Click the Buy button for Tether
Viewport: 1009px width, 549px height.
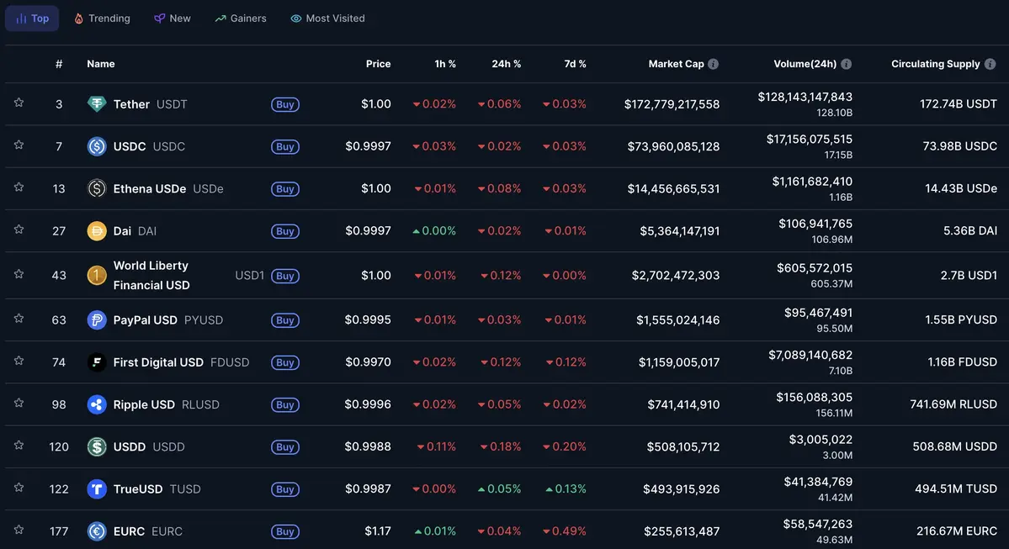284,104
